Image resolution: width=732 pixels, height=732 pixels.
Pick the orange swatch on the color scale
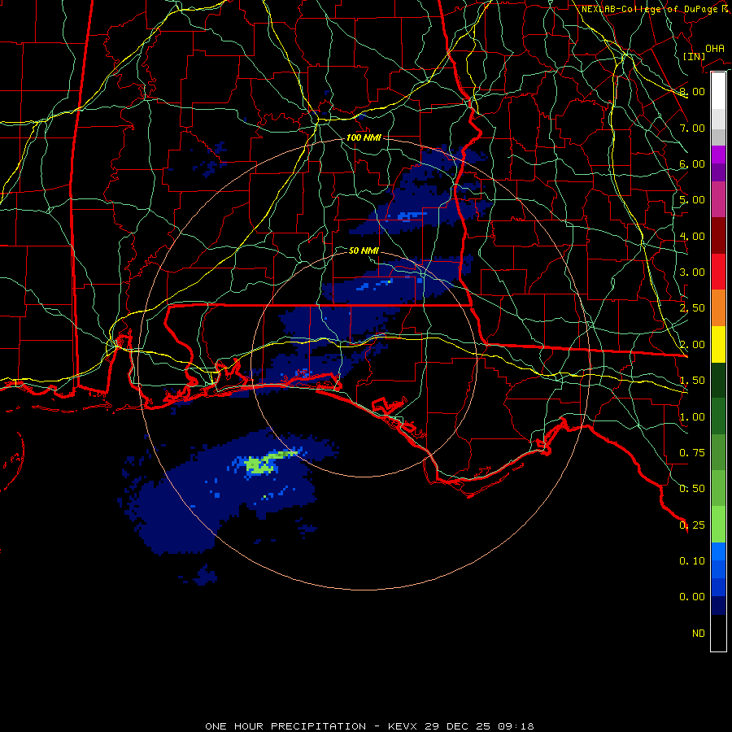click(x=718, y=308)
